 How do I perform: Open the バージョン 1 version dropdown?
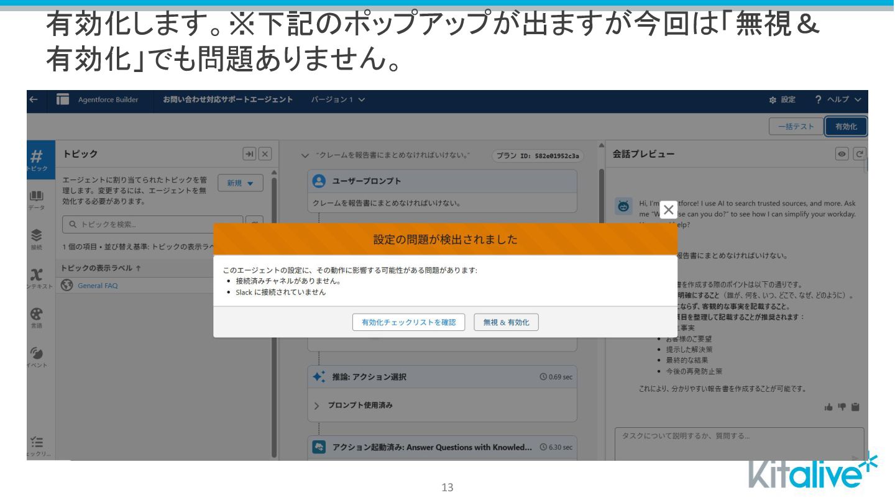[x=338, y=99]
